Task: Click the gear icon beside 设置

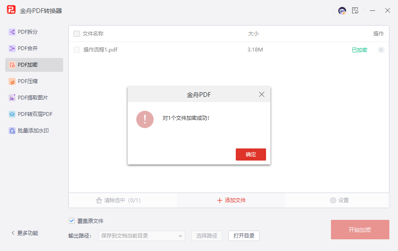Action: (x=333, y=200)
